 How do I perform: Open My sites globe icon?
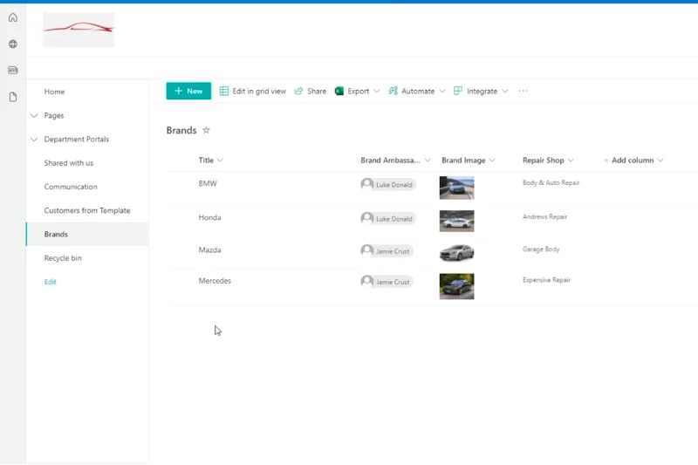[x=13, y=44]
